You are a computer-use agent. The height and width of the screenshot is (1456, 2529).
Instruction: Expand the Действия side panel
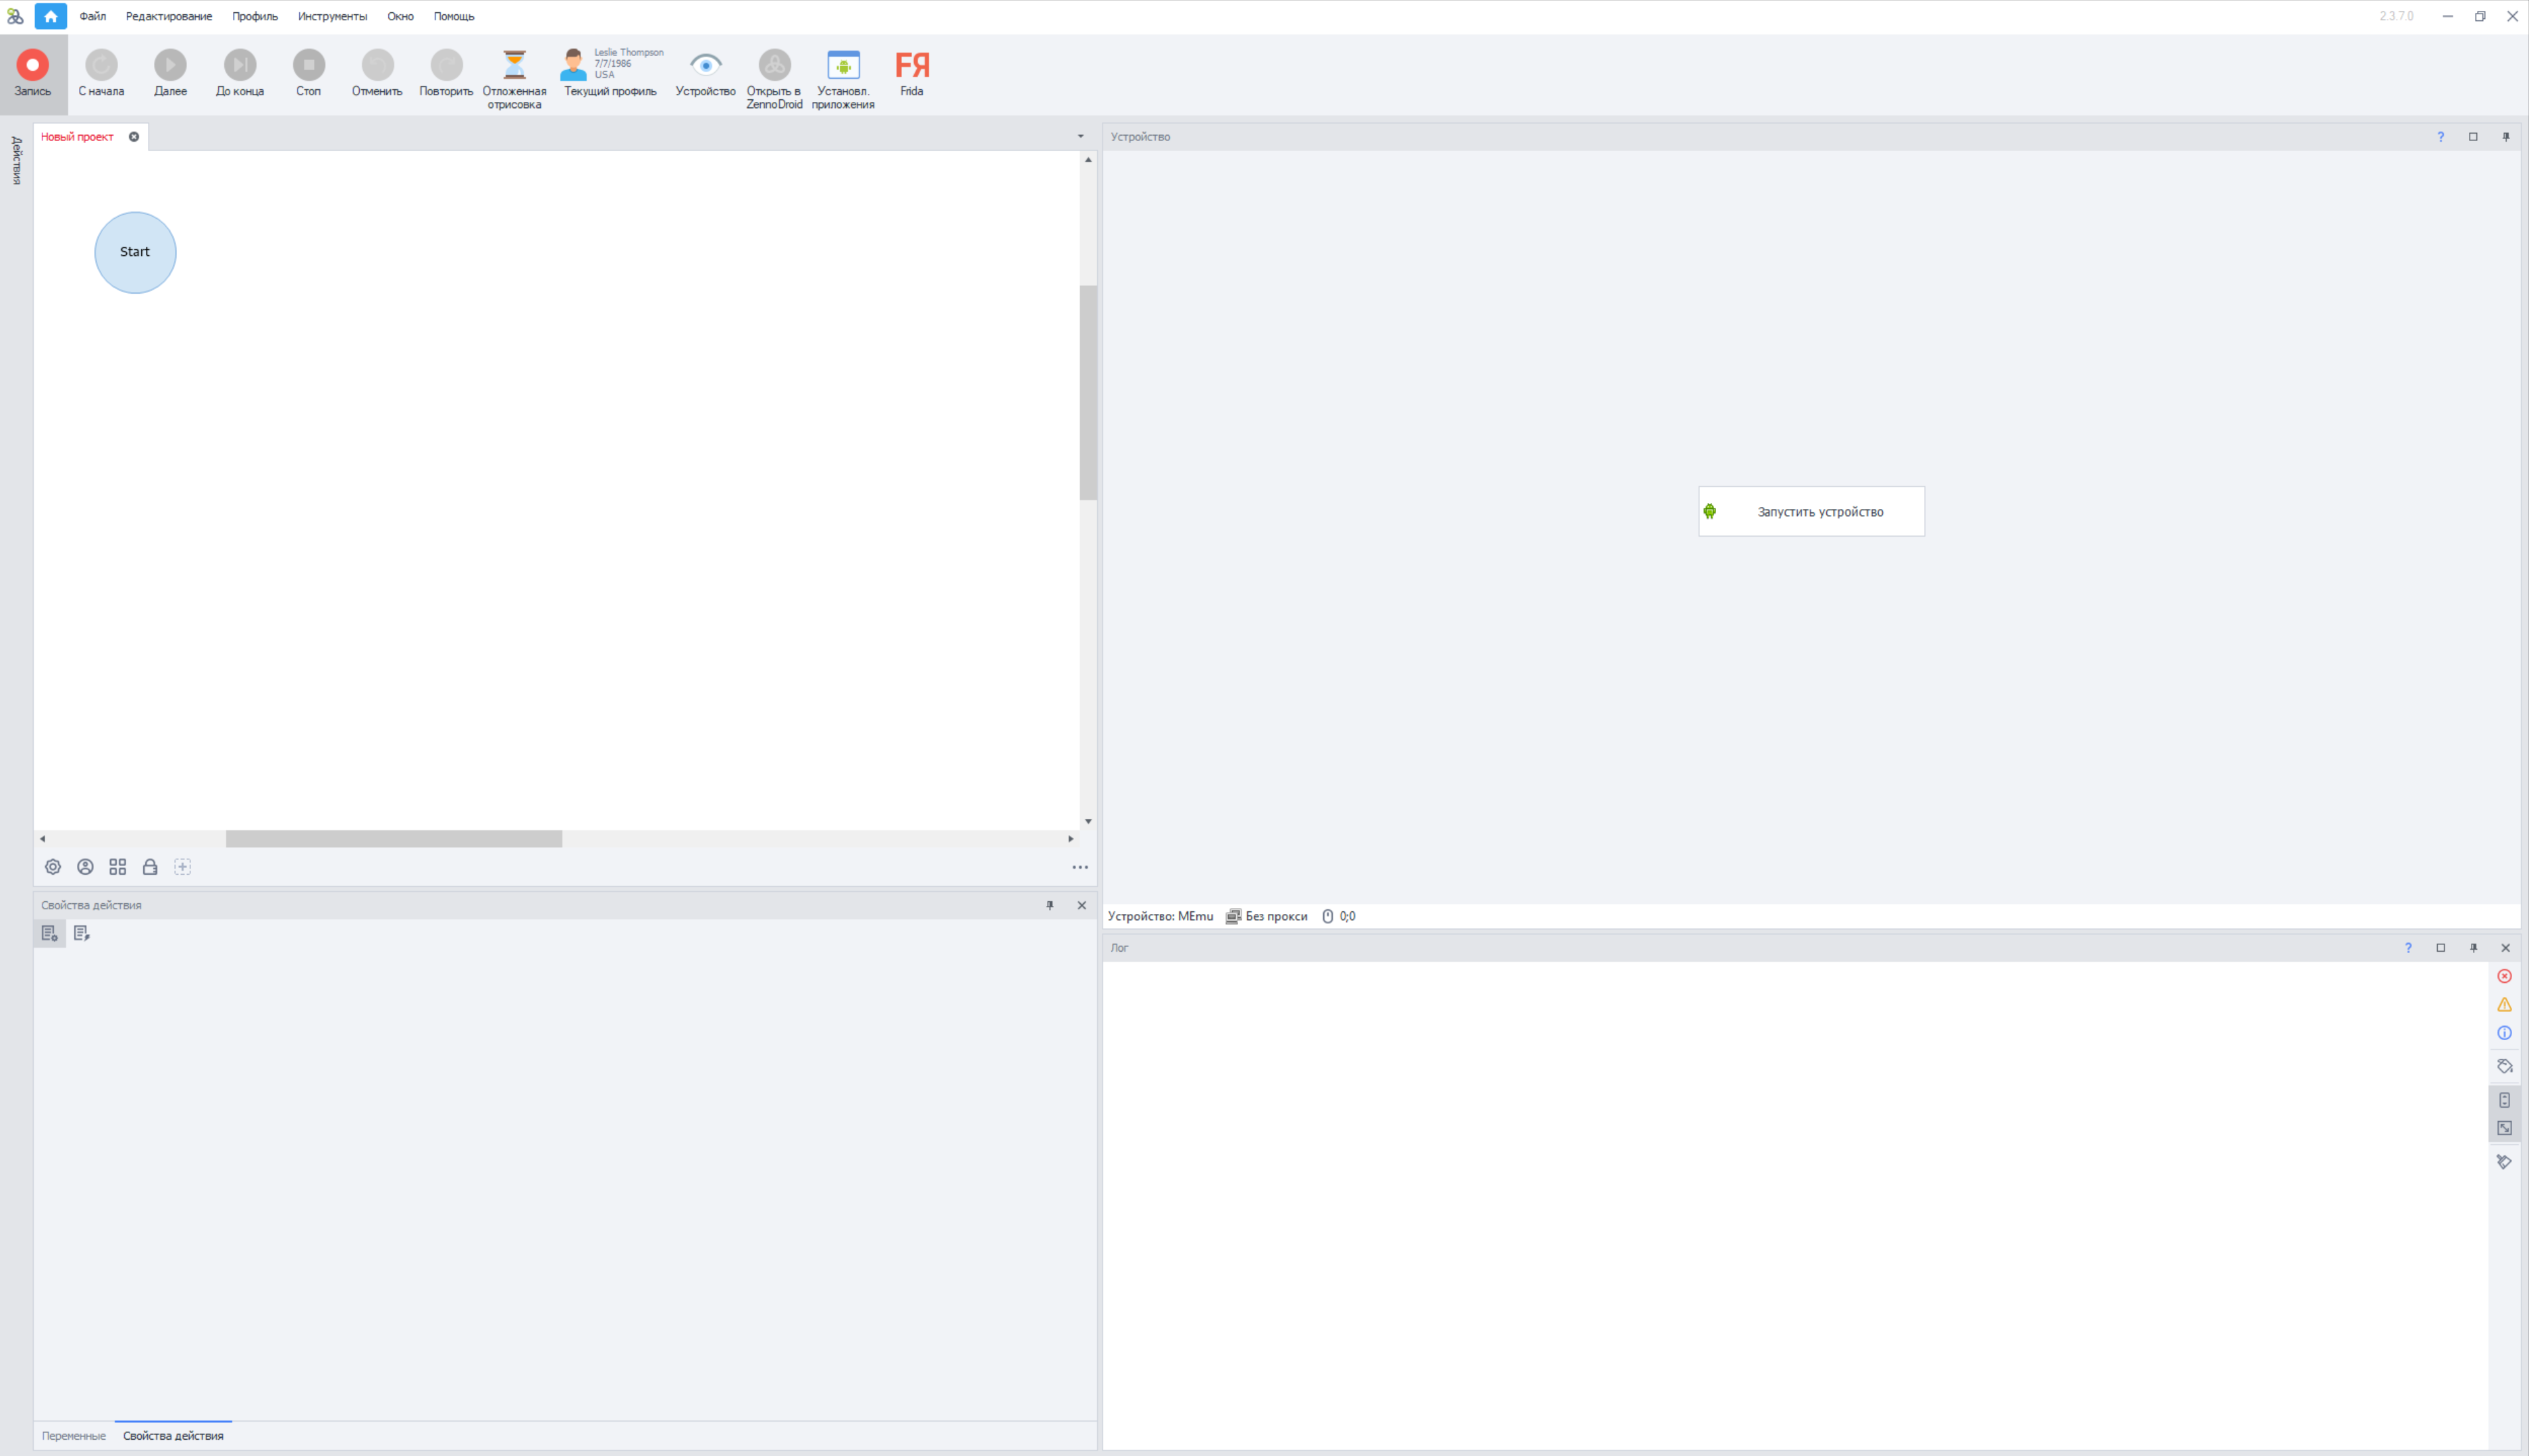(16, 160)
